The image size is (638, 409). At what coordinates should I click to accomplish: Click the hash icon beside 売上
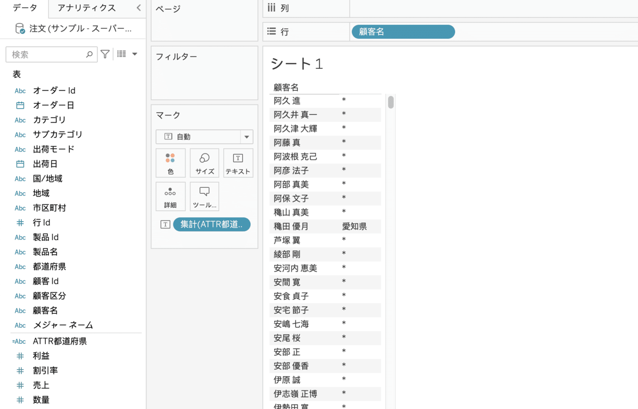pos(20,385)
